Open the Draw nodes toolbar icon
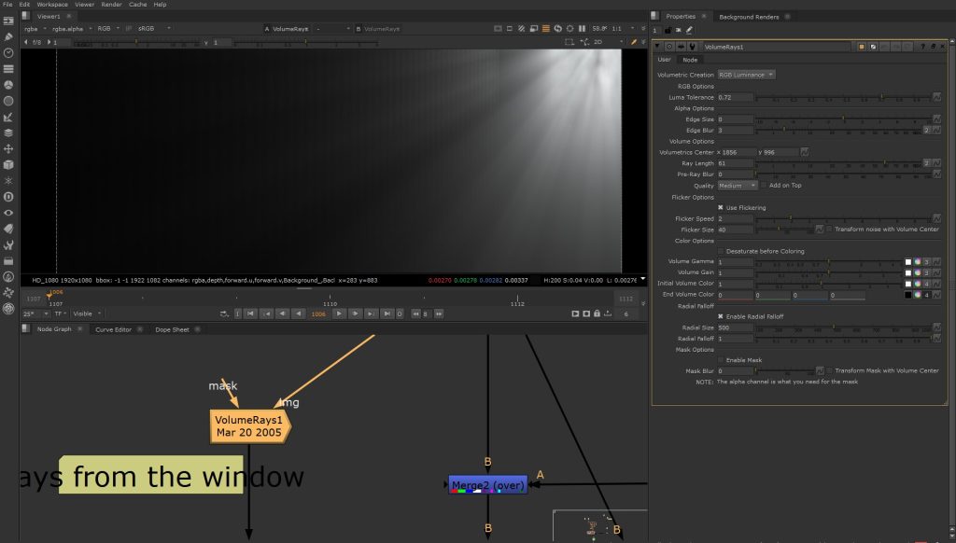956x543 pixels. 8,36
